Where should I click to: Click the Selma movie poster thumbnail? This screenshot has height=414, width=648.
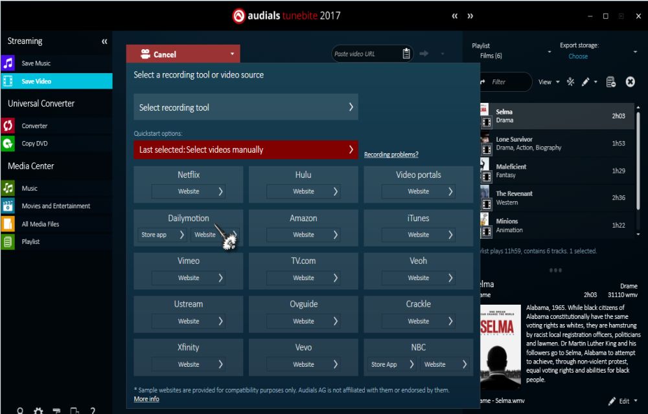(500, 347)
